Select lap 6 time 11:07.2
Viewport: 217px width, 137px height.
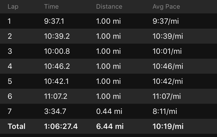tap(56, 96)
